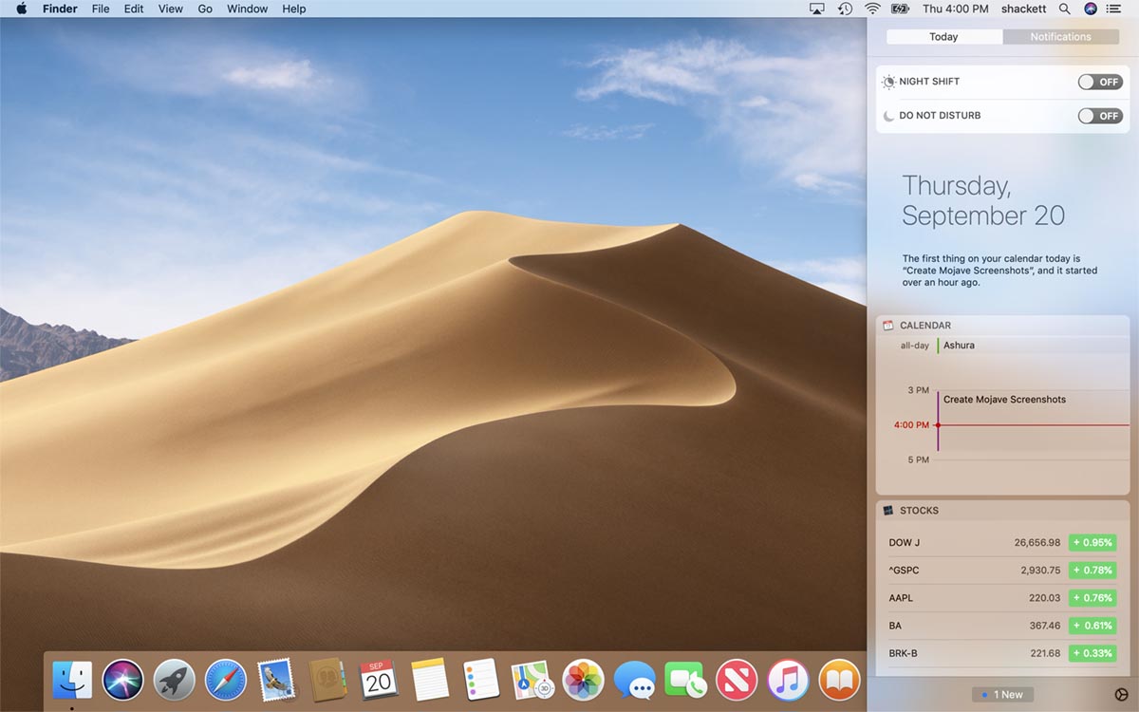This screenshot has height=712, width=1139.
Task: Open the Go menu
Action: click(x=204, y=9)
